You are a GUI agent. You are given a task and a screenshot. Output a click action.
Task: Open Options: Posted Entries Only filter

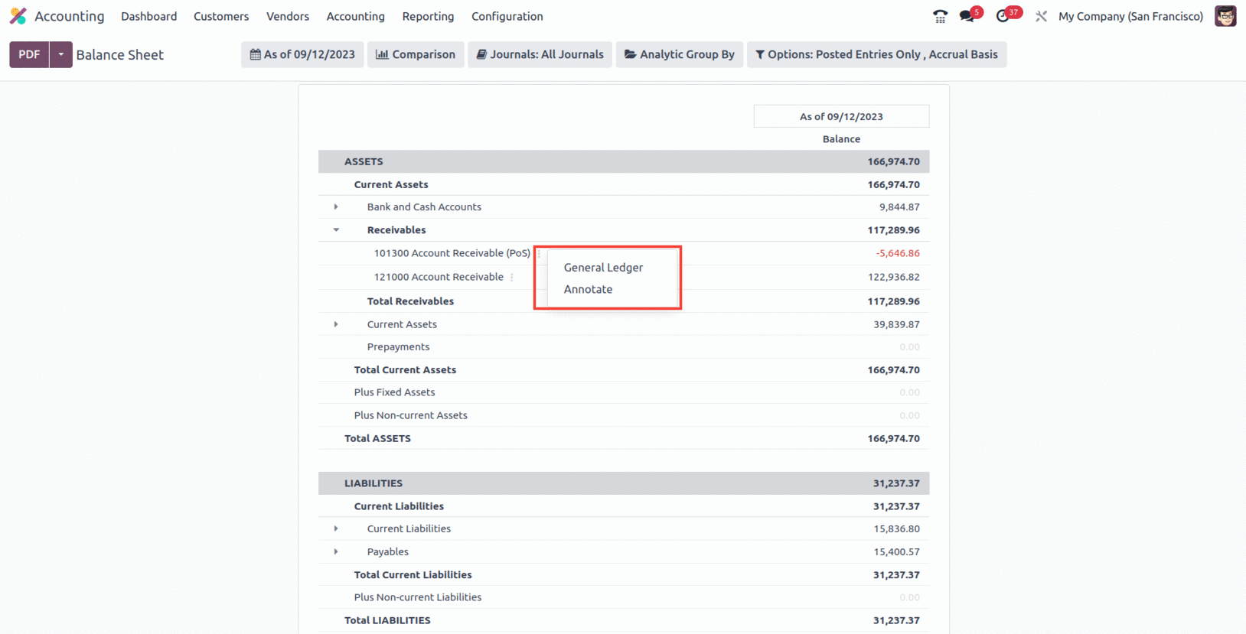tap(876, 54)
